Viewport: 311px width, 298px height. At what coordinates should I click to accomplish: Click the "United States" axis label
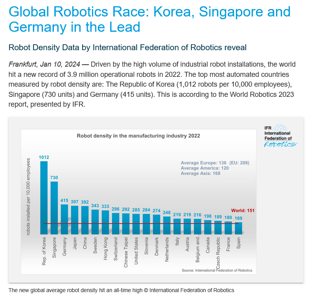pos(136,251)
